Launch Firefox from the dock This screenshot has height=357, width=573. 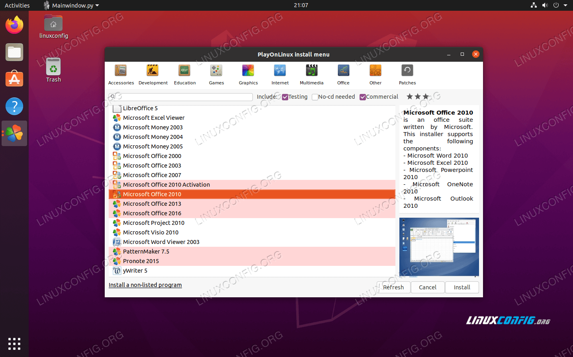pos(14,25)
